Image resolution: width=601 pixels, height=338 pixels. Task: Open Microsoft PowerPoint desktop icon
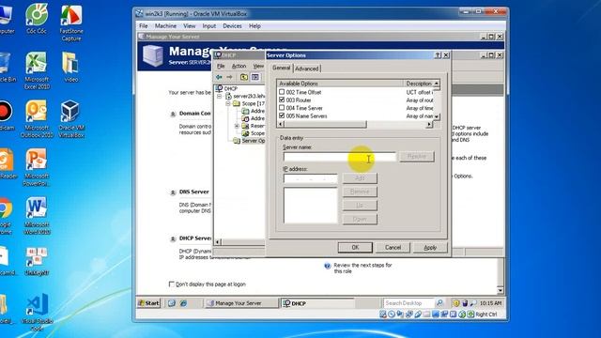[x=37, y=167]
